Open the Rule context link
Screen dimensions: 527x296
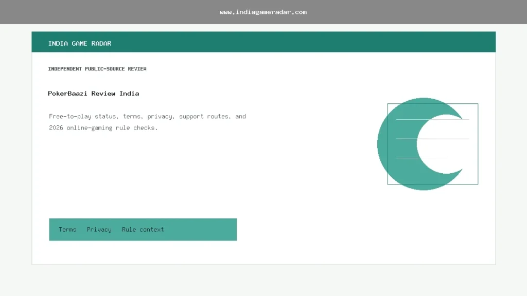(x=143, y=230)
